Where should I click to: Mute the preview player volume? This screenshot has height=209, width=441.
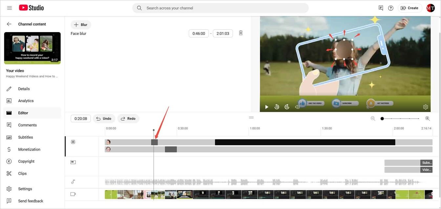[297, 107]
